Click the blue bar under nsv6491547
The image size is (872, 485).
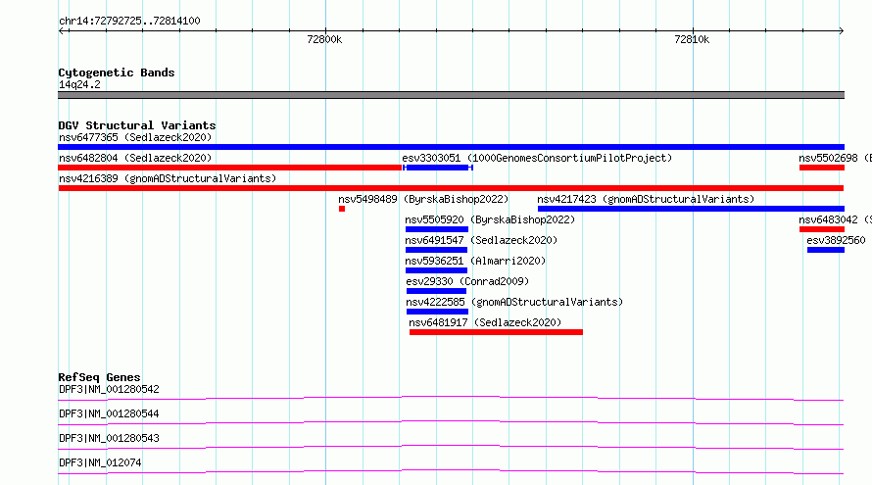[x=436, y=250]
